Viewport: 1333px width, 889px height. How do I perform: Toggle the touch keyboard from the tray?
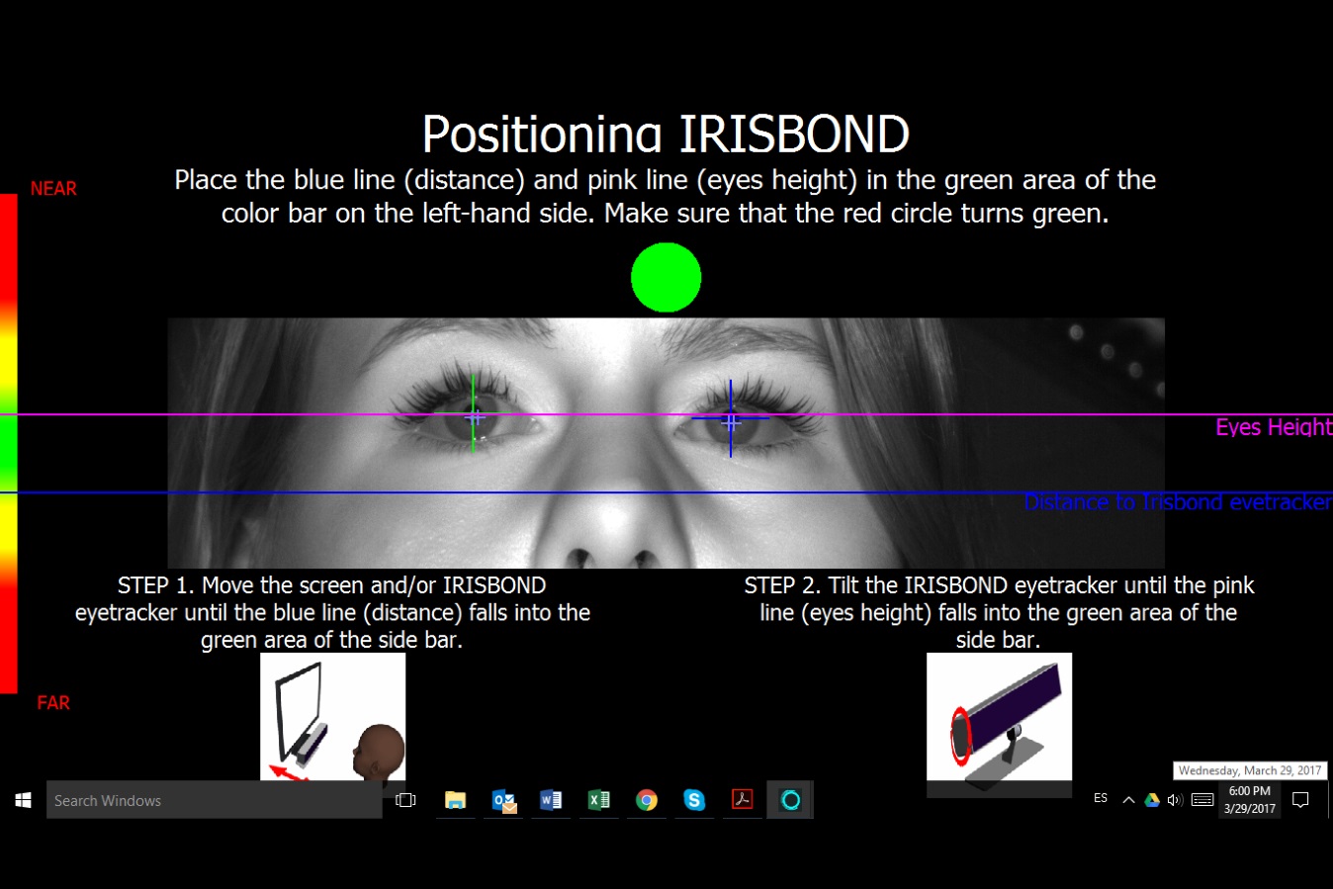[1201, 799]
